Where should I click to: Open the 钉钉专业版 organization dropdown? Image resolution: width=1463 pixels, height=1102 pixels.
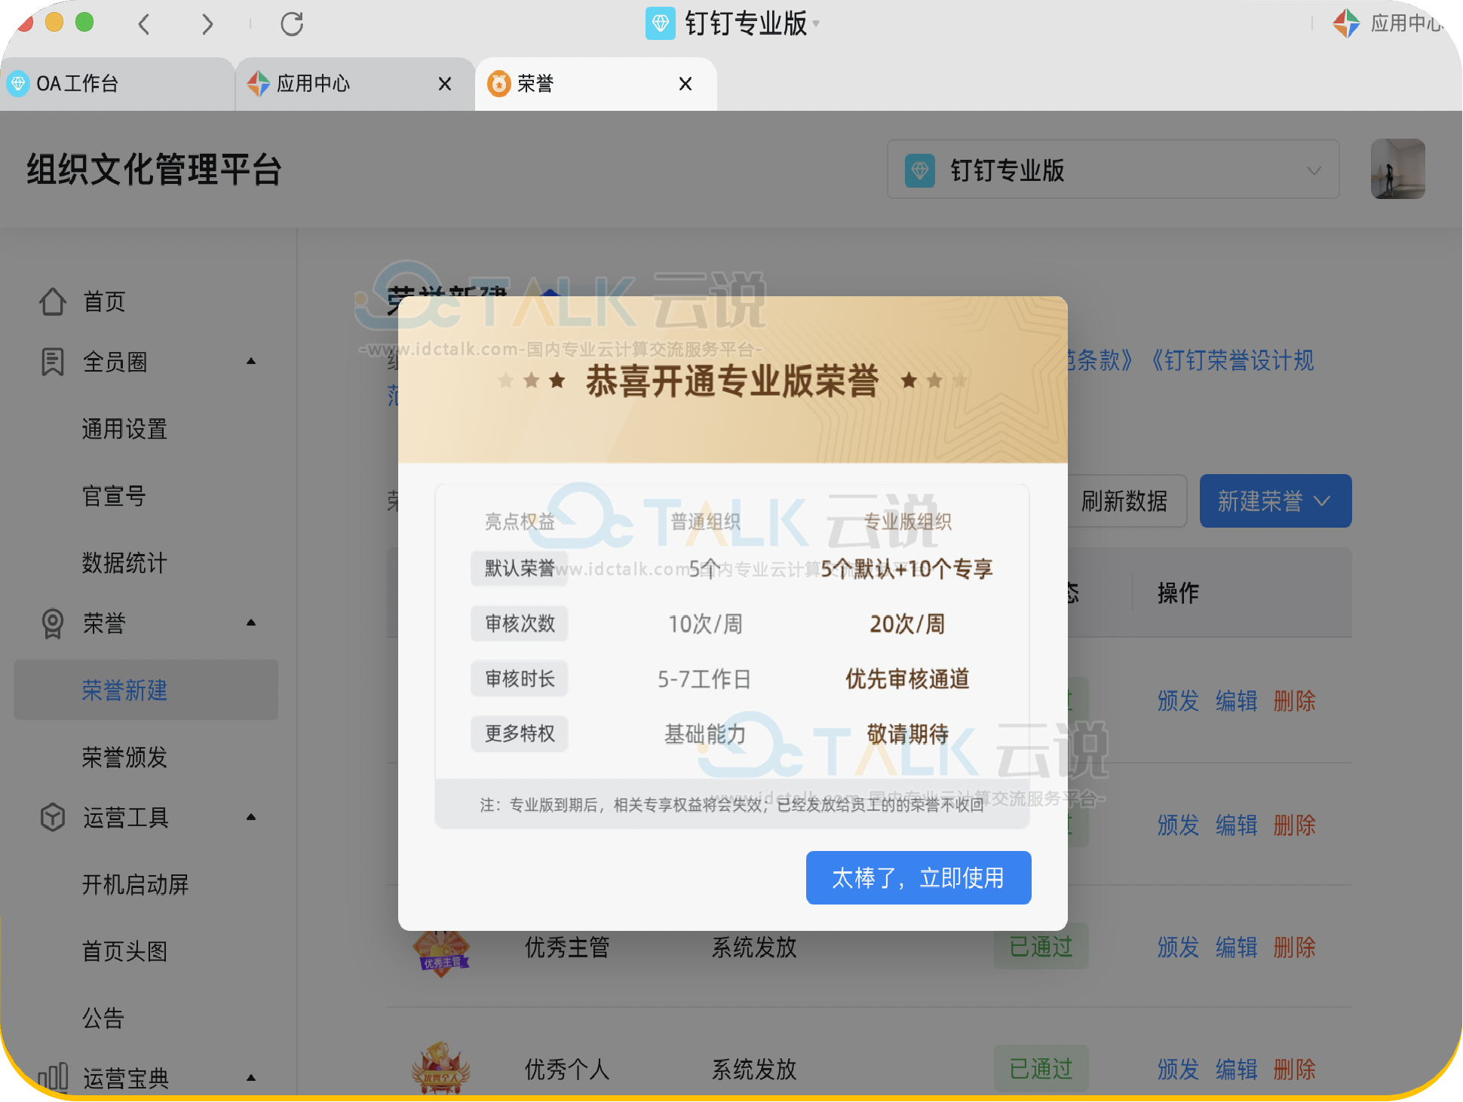pos(1113,170)
